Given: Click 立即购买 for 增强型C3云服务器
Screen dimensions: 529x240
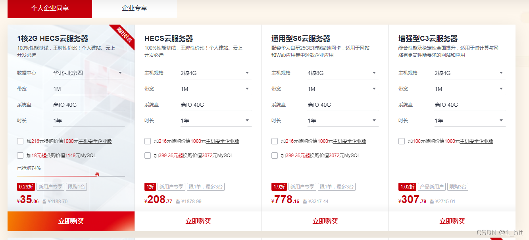Looking at the screenshot, I should click(x=452, y=221).
